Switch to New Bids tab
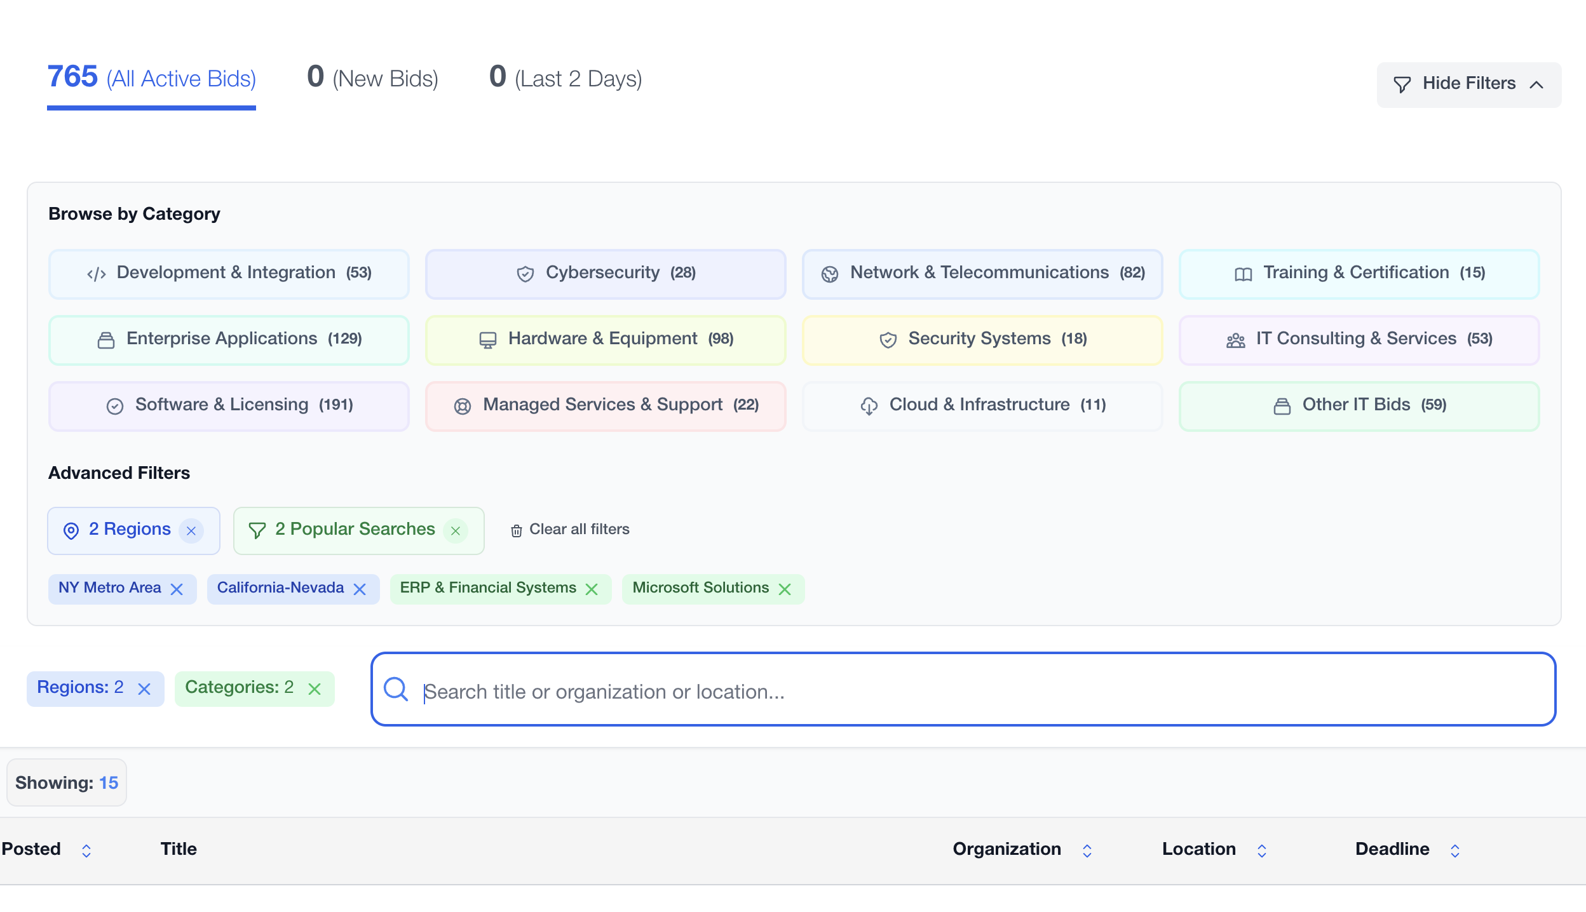Viewport: 1586px width, 912px height. (x=372, y=78)
